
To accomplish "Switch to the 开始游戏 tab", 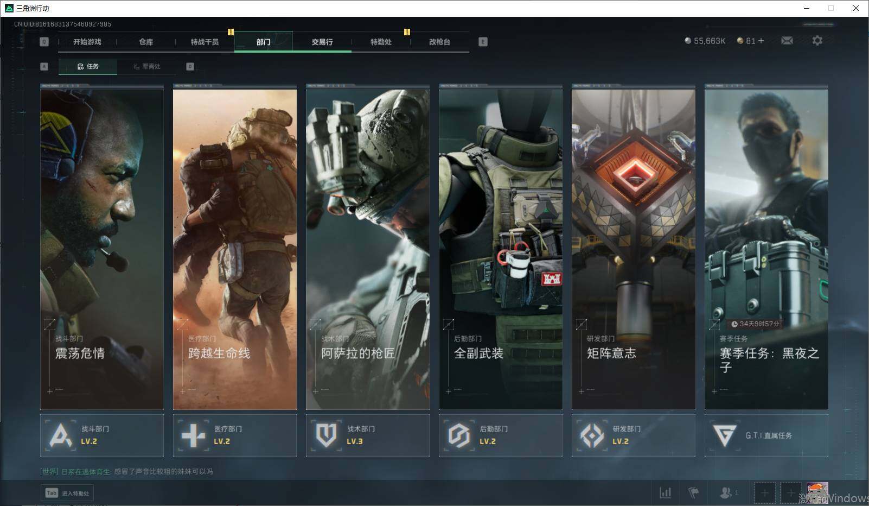I will pyautogui.click(x=87, y=42).
